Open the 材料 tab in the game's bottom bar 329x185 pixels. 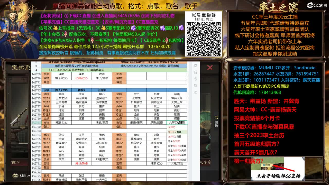(x=21, y=176)
